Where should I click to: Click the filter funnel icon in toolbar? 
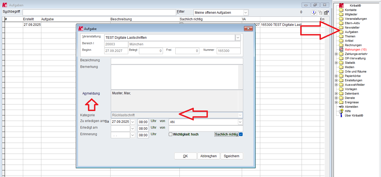320,12
